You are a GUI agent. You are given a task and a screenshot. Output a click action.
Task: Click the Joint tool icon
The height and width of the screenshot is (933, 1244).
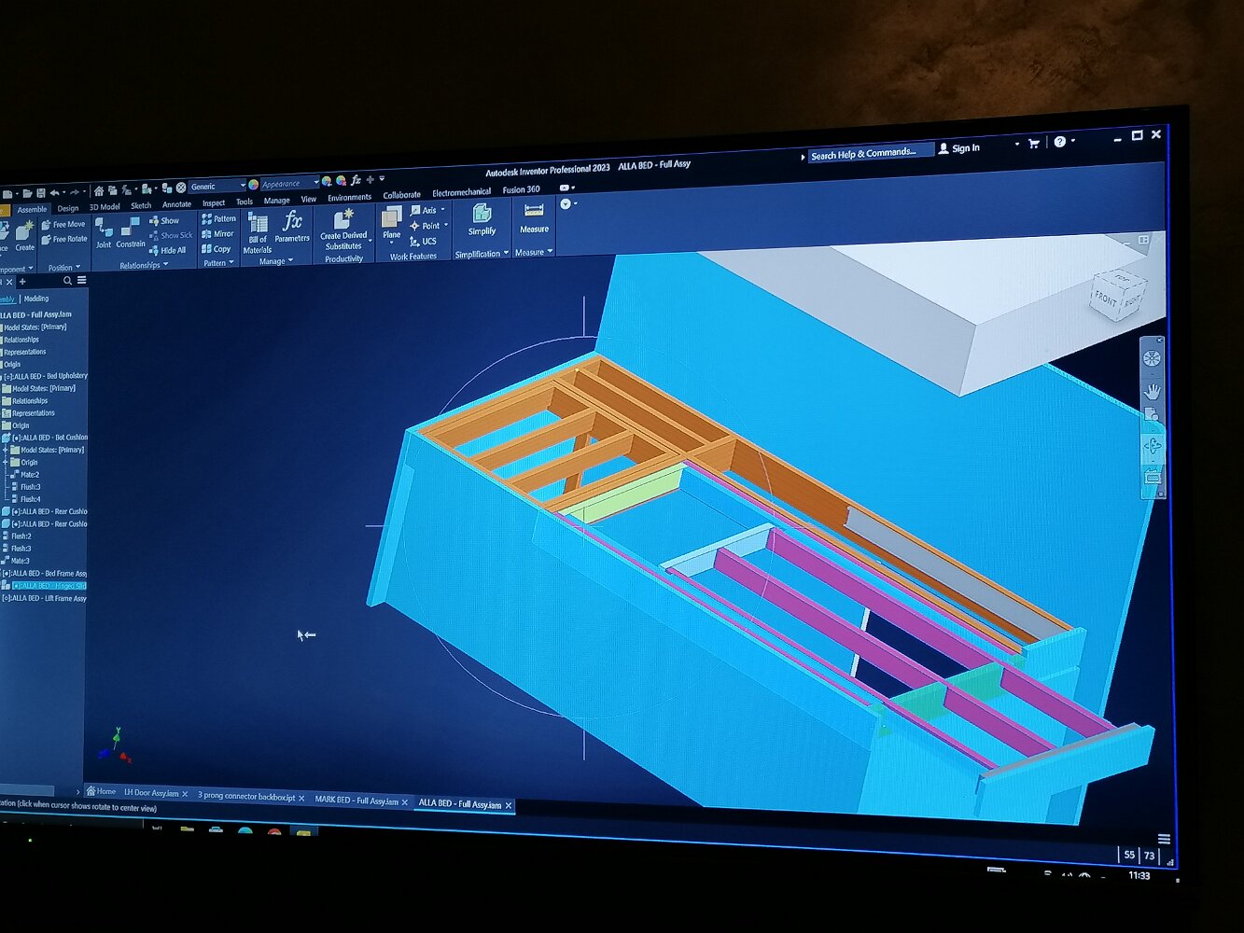pyautogui.click(x=103, y=230)
